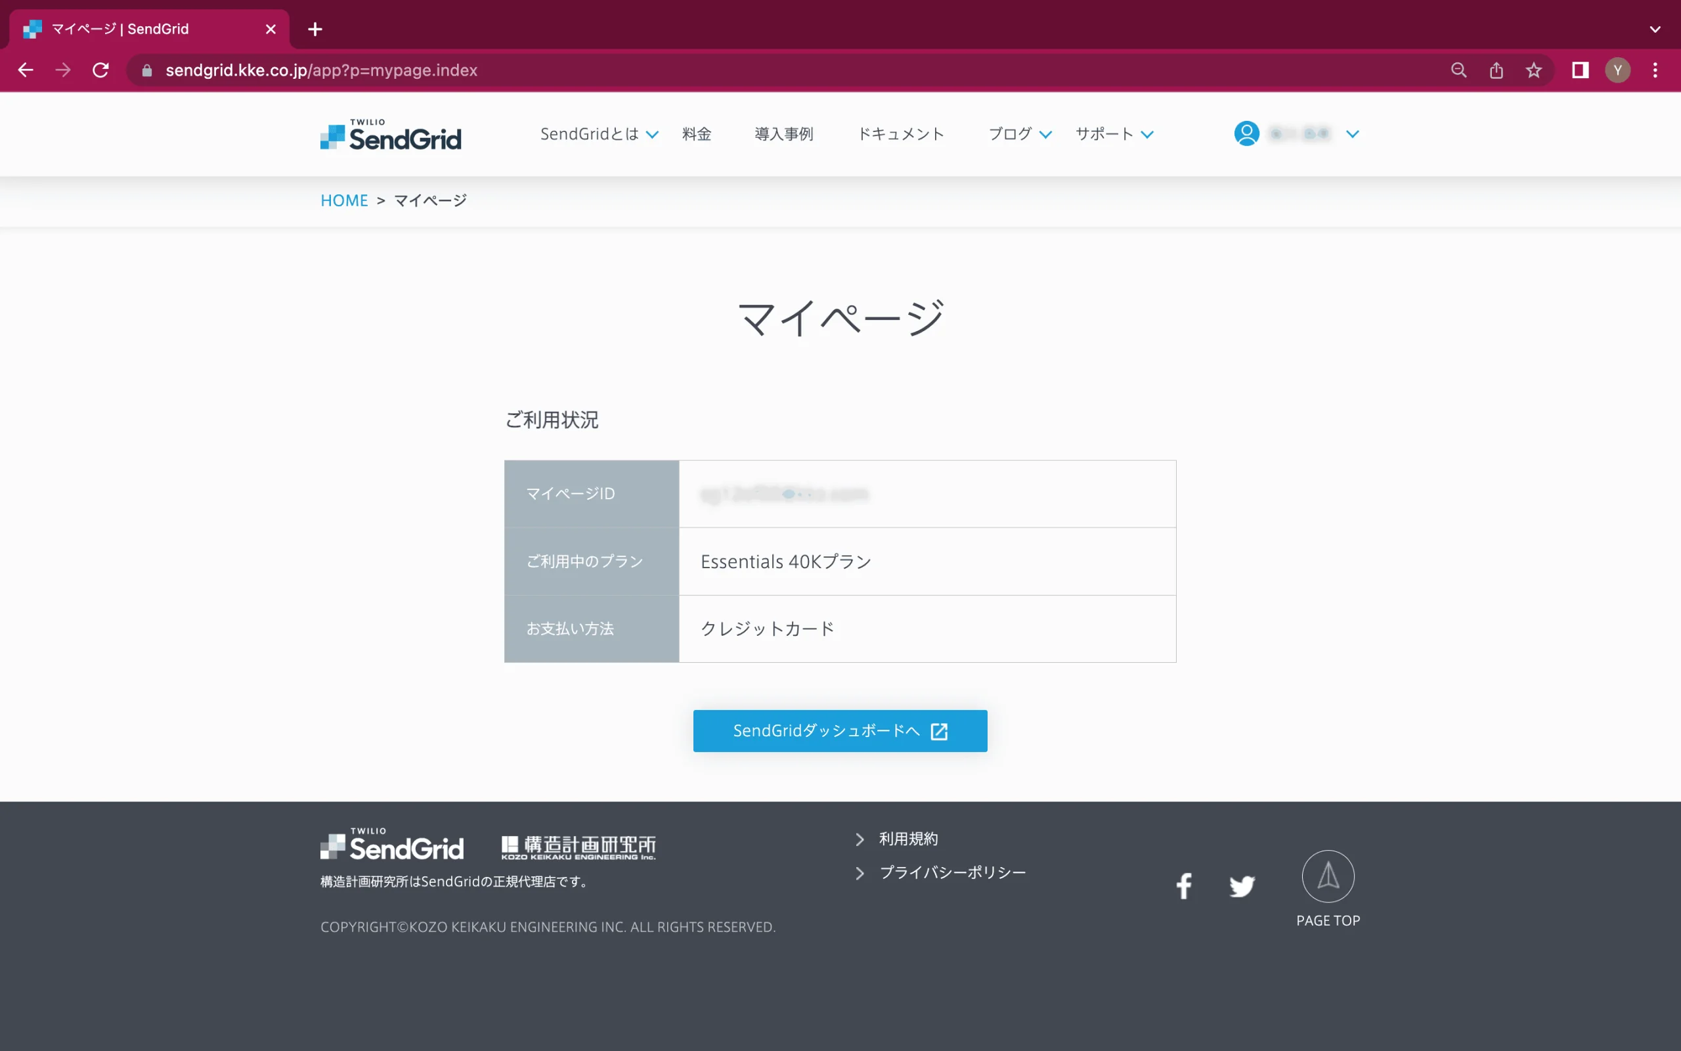Expand the ブログ dropdown menu
The width and height of the screenshot is (1681, 1051).
pos(1020,134)
